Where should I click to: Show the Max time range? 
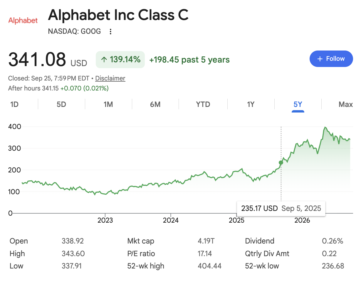345,104
